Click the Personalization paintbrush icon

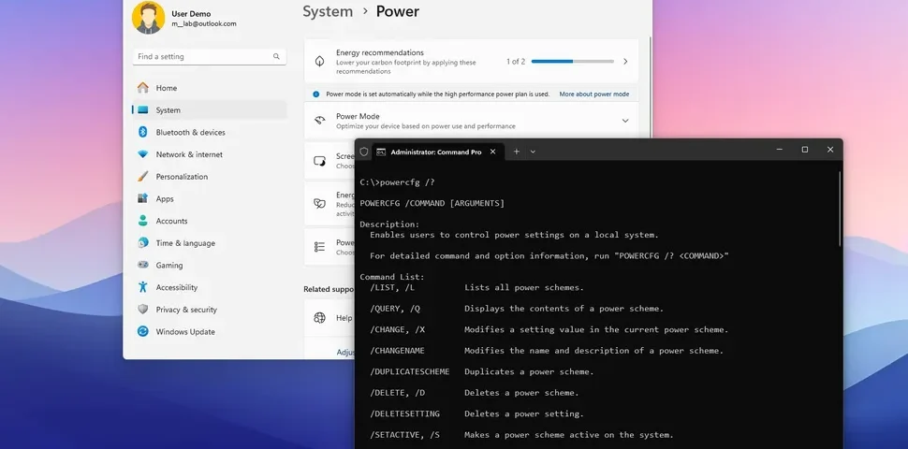(x=143, y=177)
